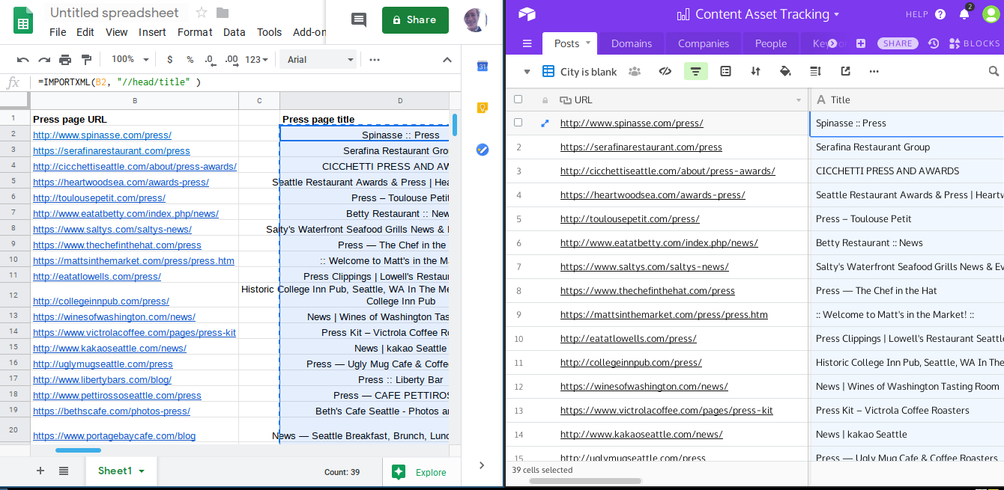Open Group records icon in Airtable
1004x490 pixels.
pyautogui.click(x=725, y=72)
